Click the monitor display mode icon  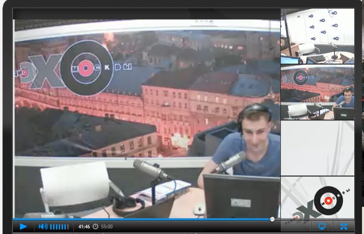(x=322, y=226)
